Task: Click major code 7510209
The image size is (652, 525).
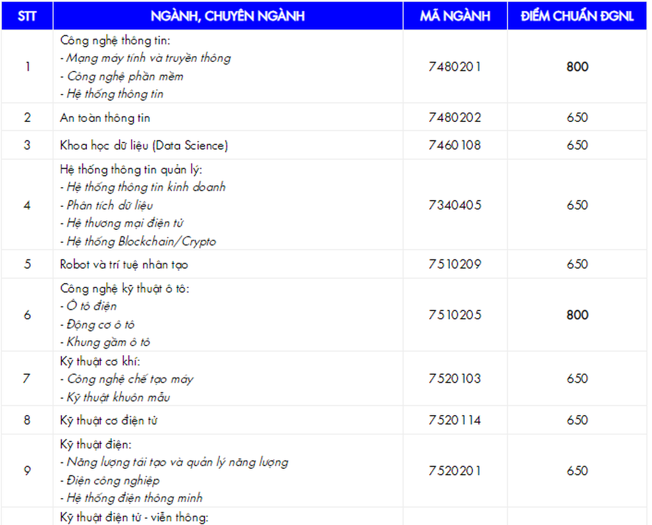Action: point(455,264)
